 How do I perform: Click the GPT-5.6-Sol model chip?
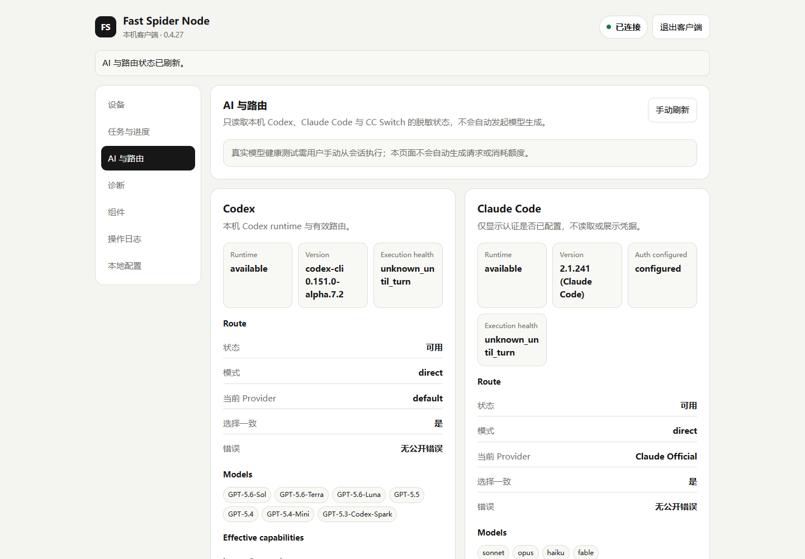pyautogui.click(x=247, y=495)
